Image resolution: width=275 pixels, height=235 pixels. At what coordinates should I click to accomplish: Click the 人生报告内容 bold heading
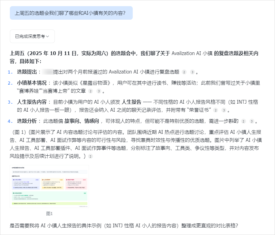tap(32, 102)
